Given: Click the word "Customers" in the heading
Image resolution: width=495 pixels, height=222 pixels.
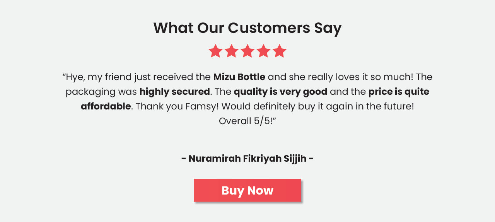Looking at the screenshot, I should click(x=269, y=28).
